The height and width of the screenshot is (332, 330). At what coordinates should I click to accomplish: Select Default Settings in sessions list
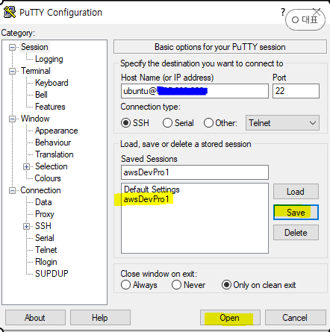click(152, 190)
